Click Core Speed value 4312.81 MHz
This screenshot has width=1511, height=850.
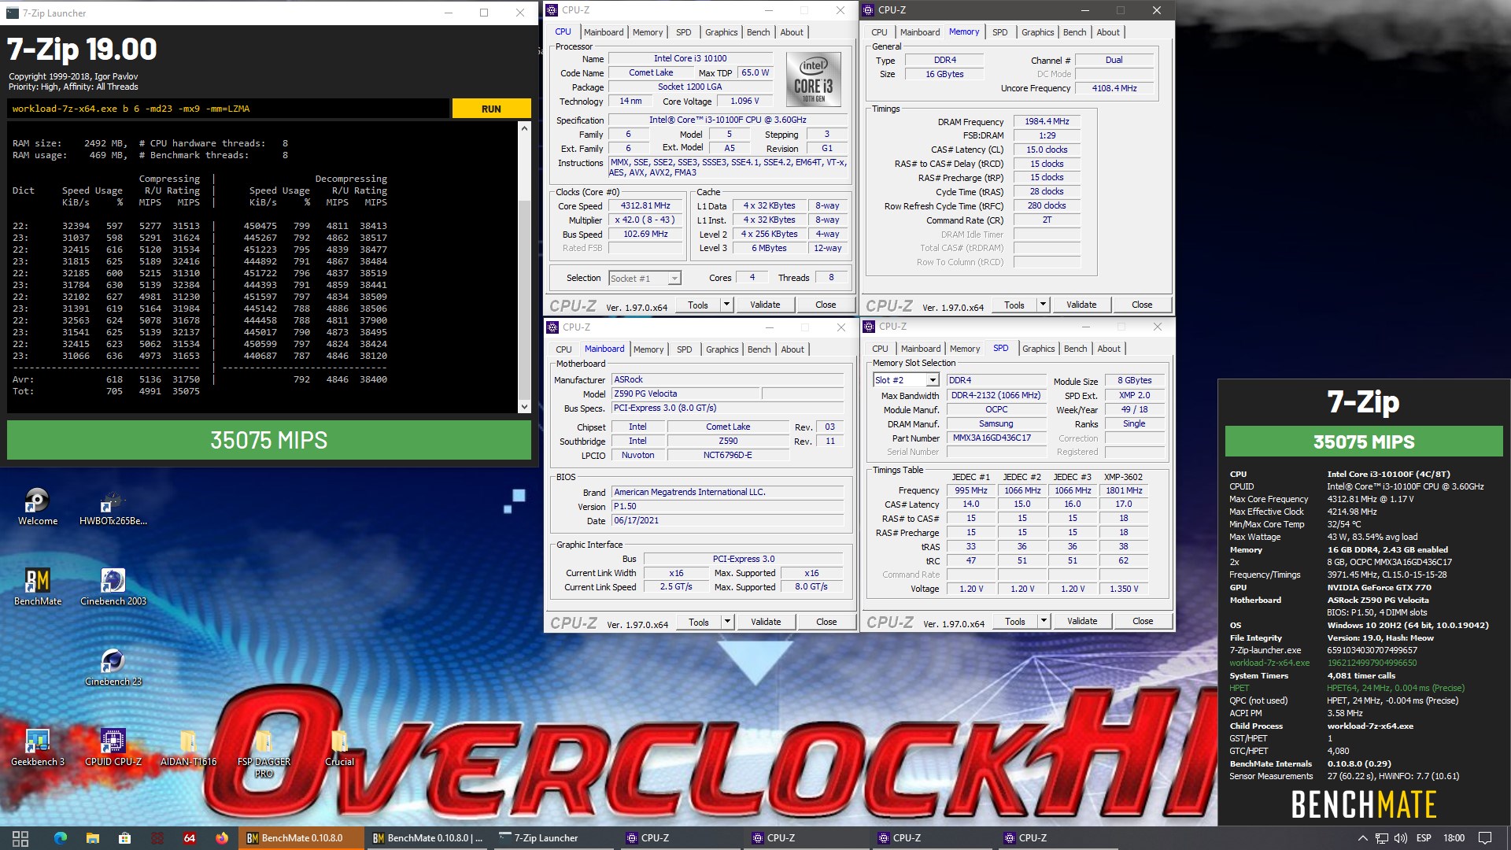point(645,206)
